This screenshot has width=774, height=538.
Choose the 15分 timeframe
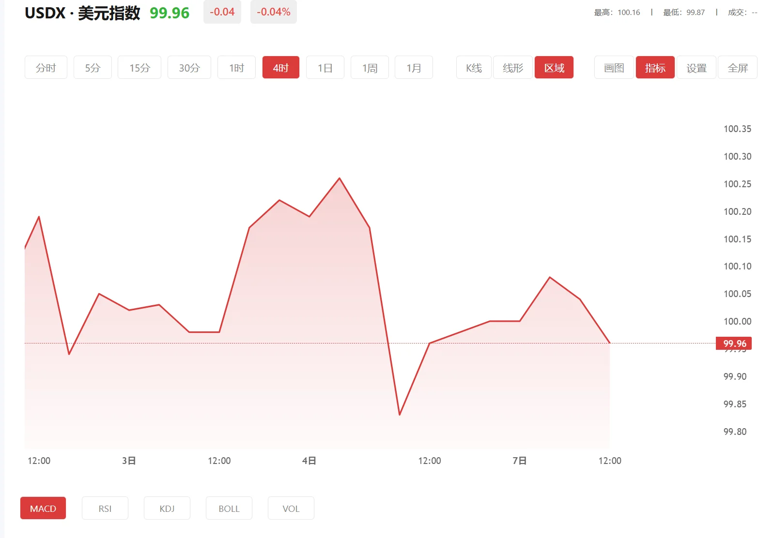pyautogui.click(x=139, y=68)
